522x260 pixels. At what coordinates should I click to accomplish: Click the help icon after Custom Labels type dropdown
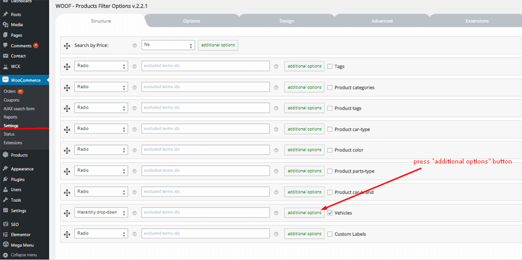pos(134,234)
